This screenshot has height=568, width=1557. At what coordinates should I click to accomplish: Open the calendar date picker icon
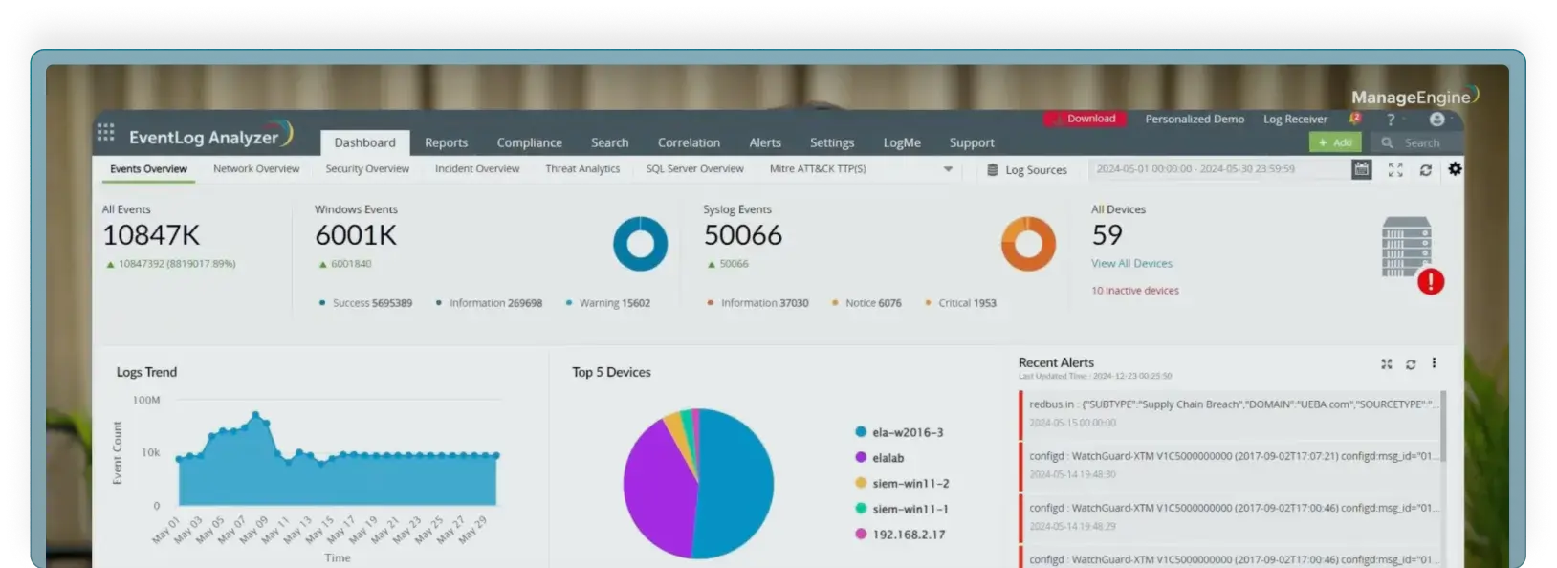[1361, 169]
